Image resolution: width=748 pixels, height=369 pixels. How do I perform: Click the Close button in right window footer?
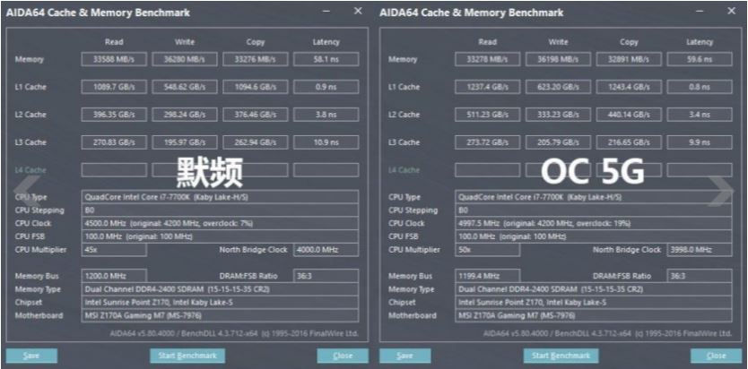click(x=716, y=356)
